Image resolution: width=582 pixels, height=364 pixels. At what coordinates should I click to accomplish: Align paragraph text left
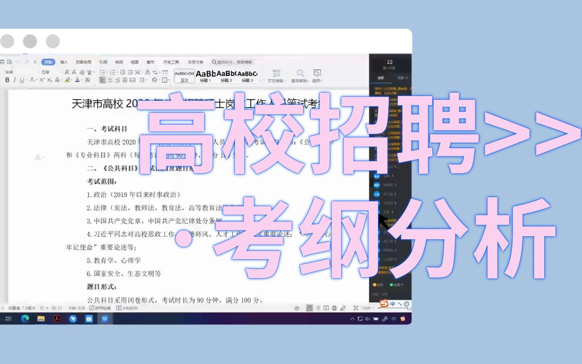point(102,80)
